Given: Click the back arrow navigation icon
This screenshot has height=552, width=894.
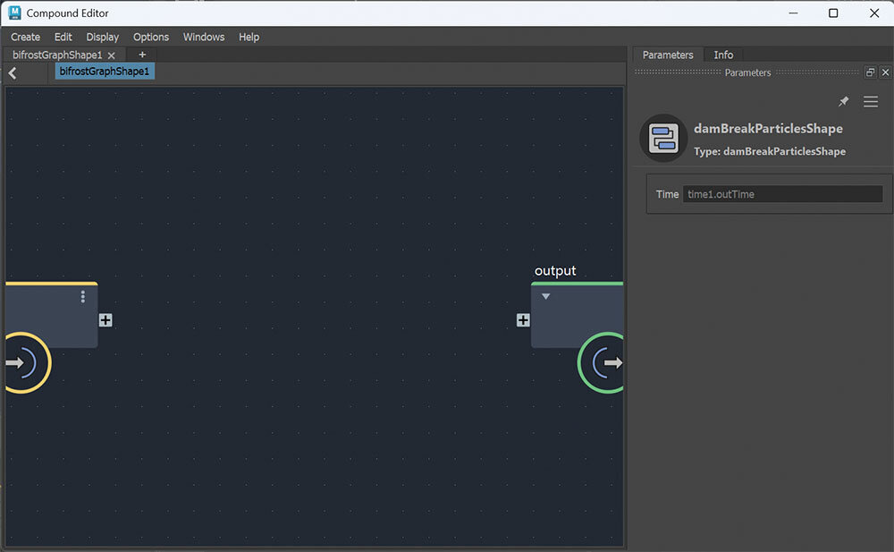Looking at the screenshot, I should (x=13, y=73).
